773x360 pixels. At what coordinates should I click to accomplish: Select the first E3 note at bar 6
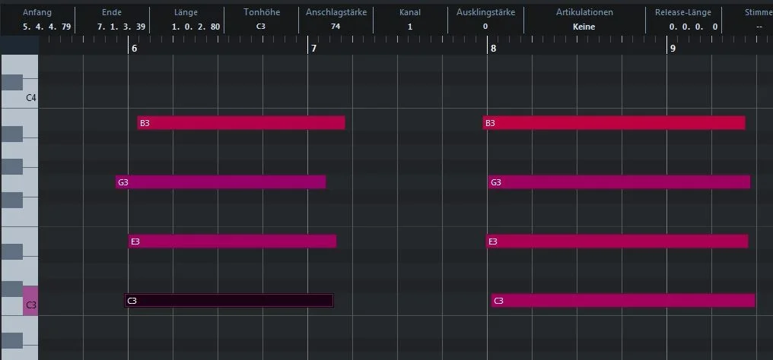(x=232, y=242)
